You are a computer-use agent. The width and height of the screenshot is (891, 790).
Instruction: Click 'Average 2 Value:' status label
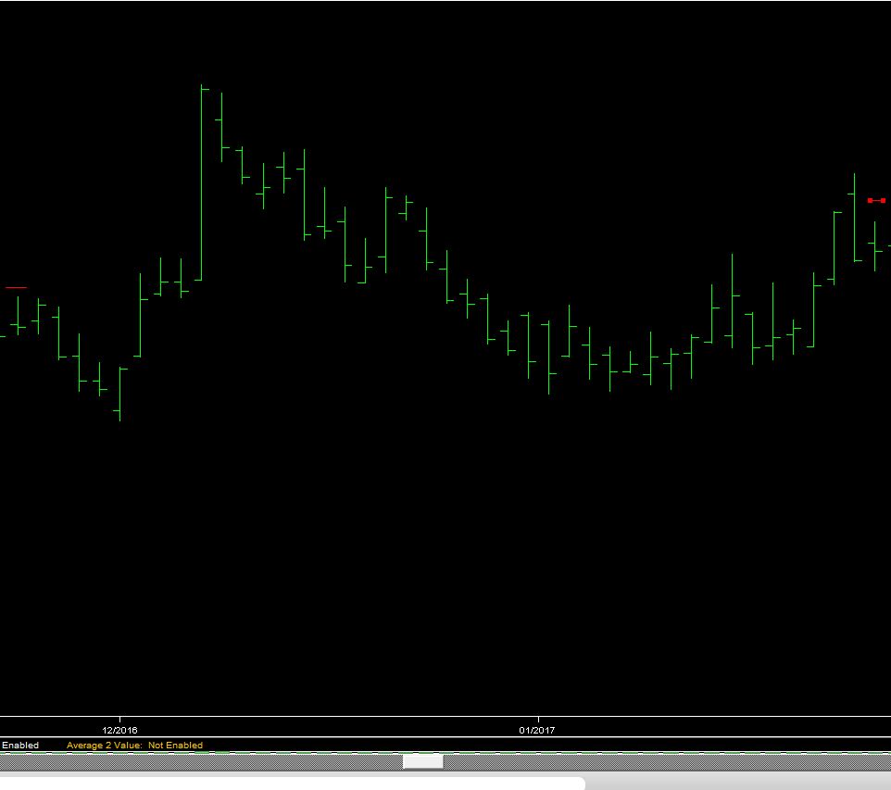(104, 746)
